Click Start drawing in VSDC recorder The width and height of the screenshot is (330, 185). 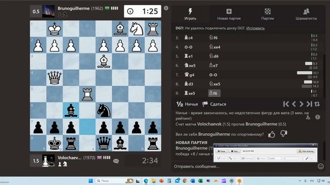(x=306, y=151)
